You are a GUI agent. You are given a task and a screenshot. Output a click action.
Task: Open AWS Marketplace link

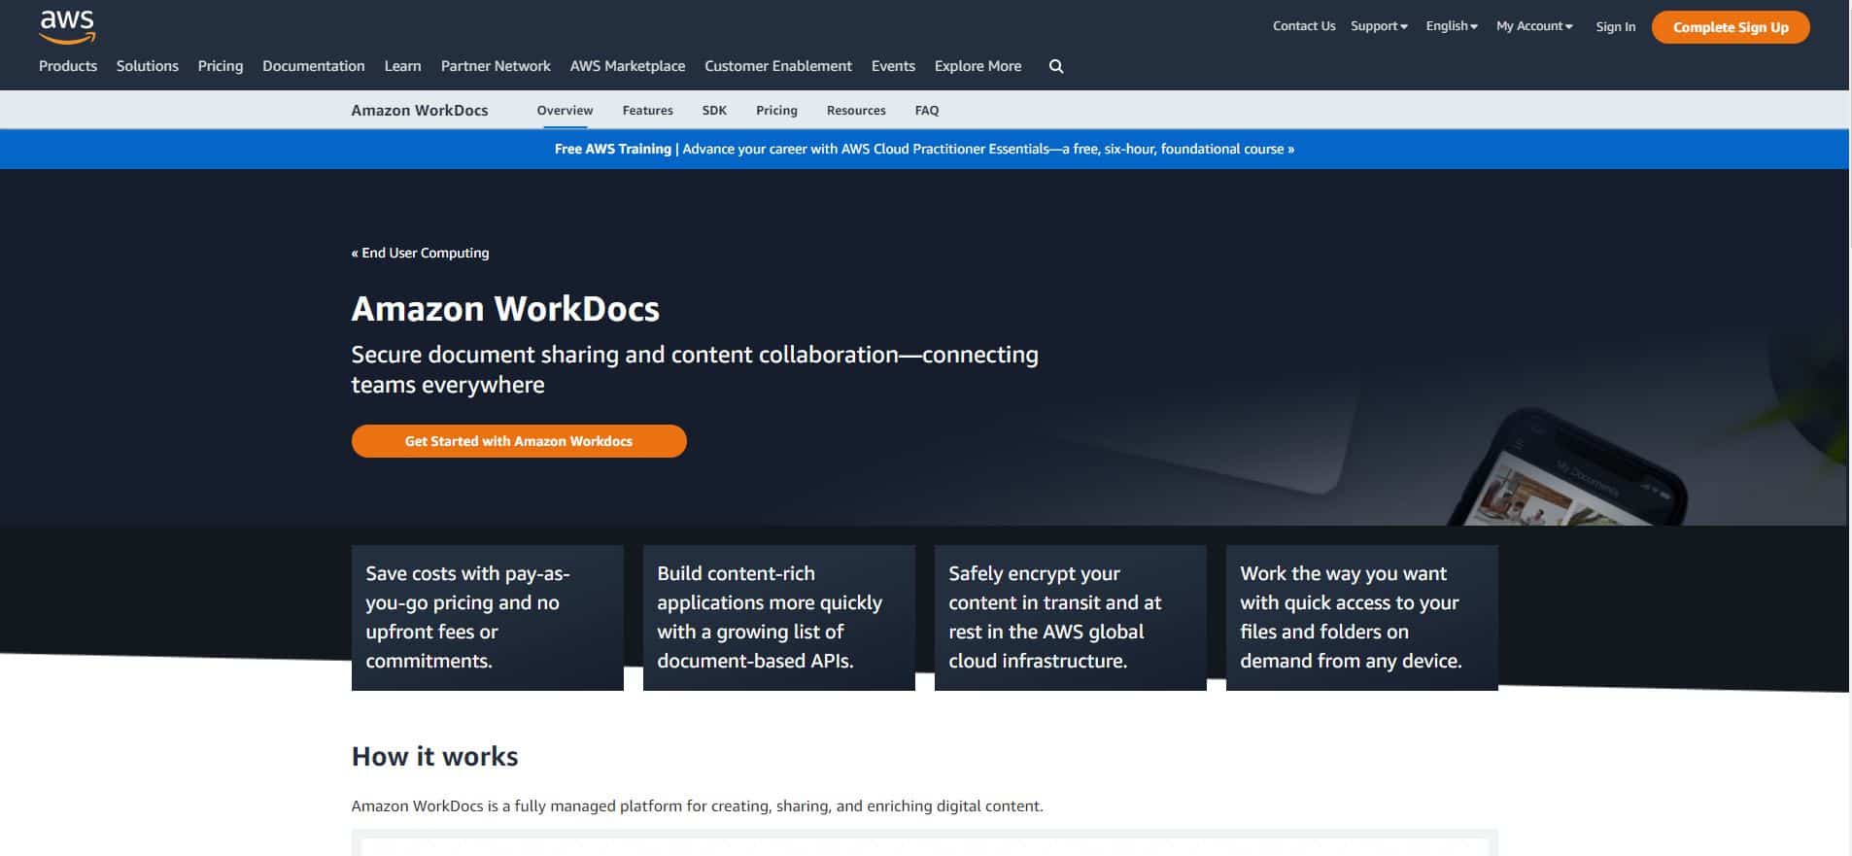point(628,66)
